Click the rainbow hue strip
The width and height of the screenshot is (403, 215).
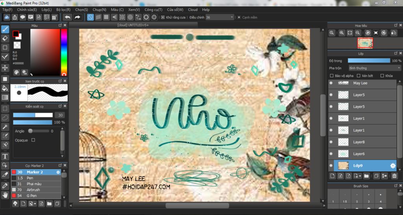click(x=64, y=52)
